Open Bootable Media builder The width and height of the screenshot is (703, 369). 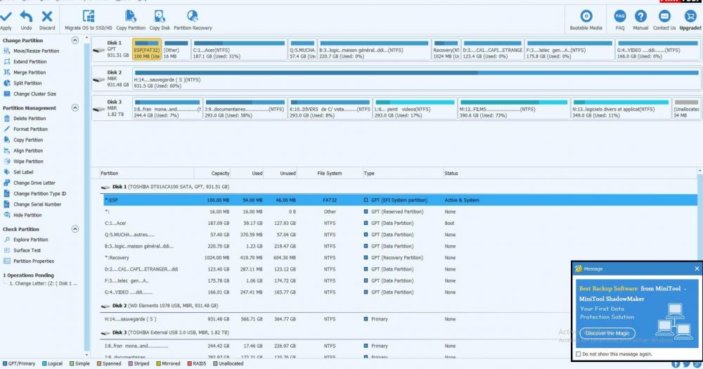(586, 17)
